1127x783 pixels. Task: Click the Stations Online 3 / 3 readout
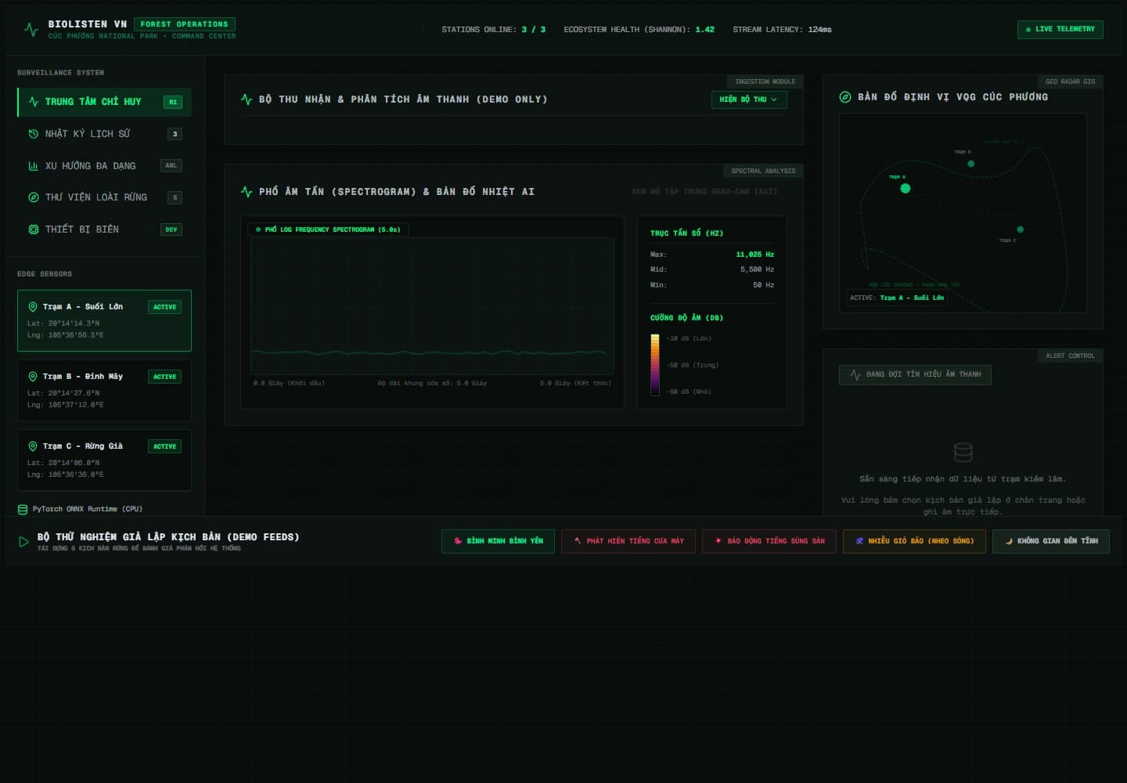[494, 30]
